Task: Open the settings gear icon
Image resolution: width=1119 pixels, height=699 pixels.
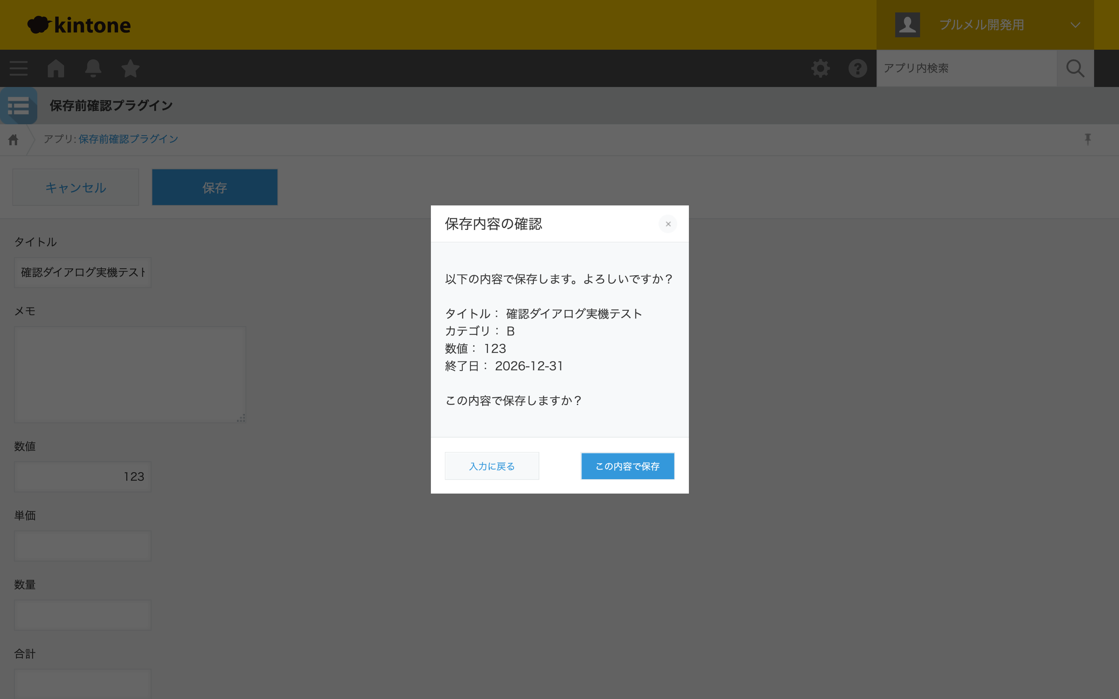Action: (820, 68)
